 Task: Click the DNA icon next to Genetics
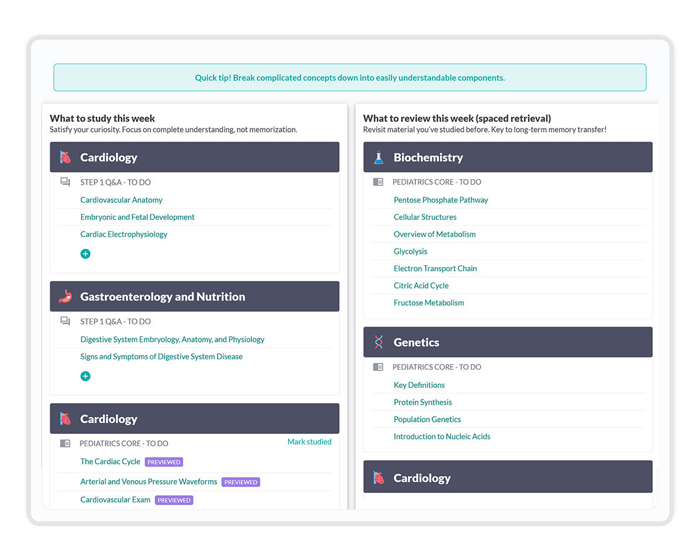pyautogui.click(x=379, y=342)
